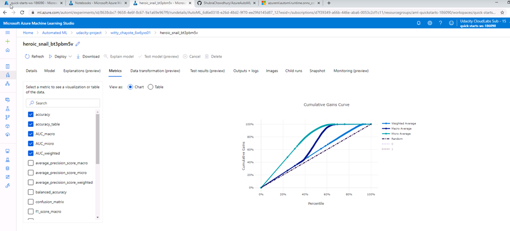Select Chart view radio button
Screen dimensions: 510x231
[130, 87]
